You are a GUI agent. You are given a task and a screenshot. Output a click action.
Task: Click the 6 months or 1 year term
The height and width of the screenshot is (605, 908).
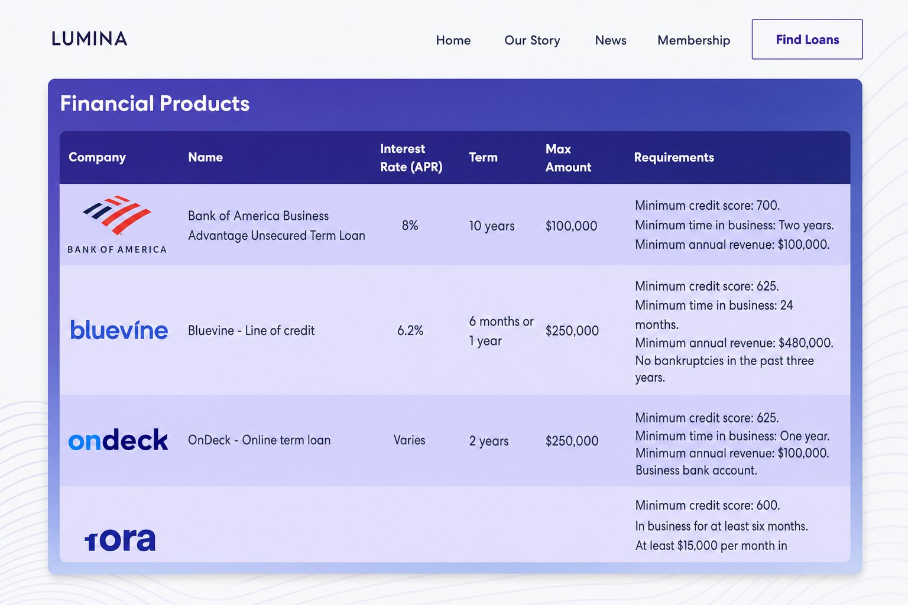(x=501, y=331)
